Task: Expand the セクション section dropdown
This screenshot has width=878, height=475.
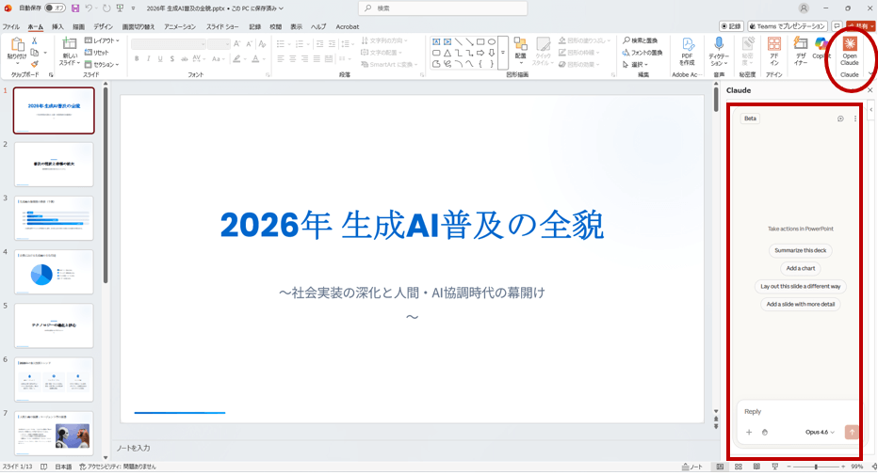Action: pyautogui.click(x=102, y=65)
